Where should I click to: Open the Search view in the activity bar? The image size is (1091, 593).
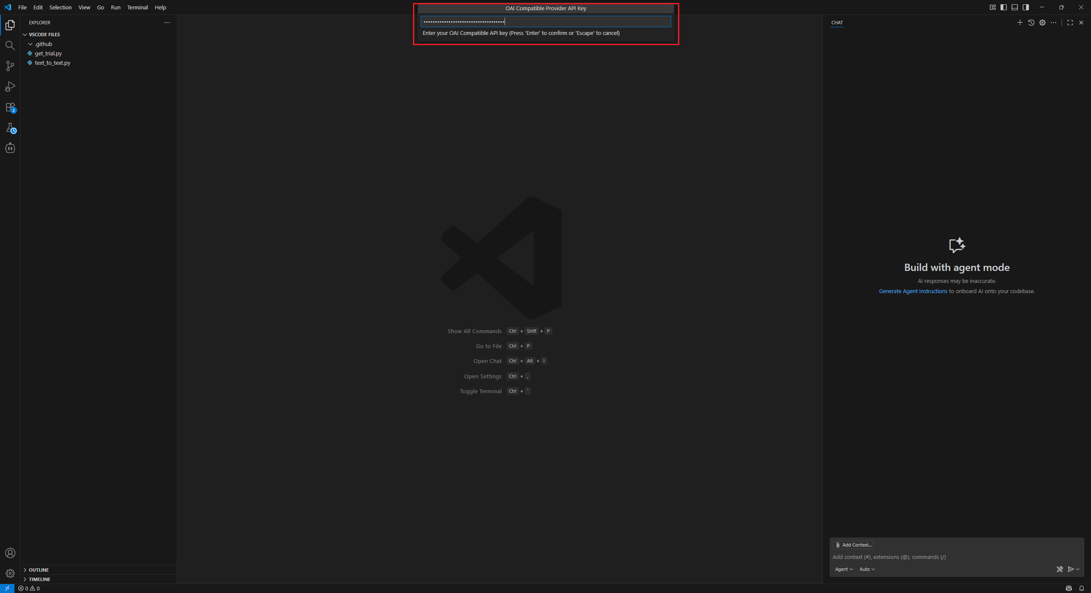(x=10, y=46)
